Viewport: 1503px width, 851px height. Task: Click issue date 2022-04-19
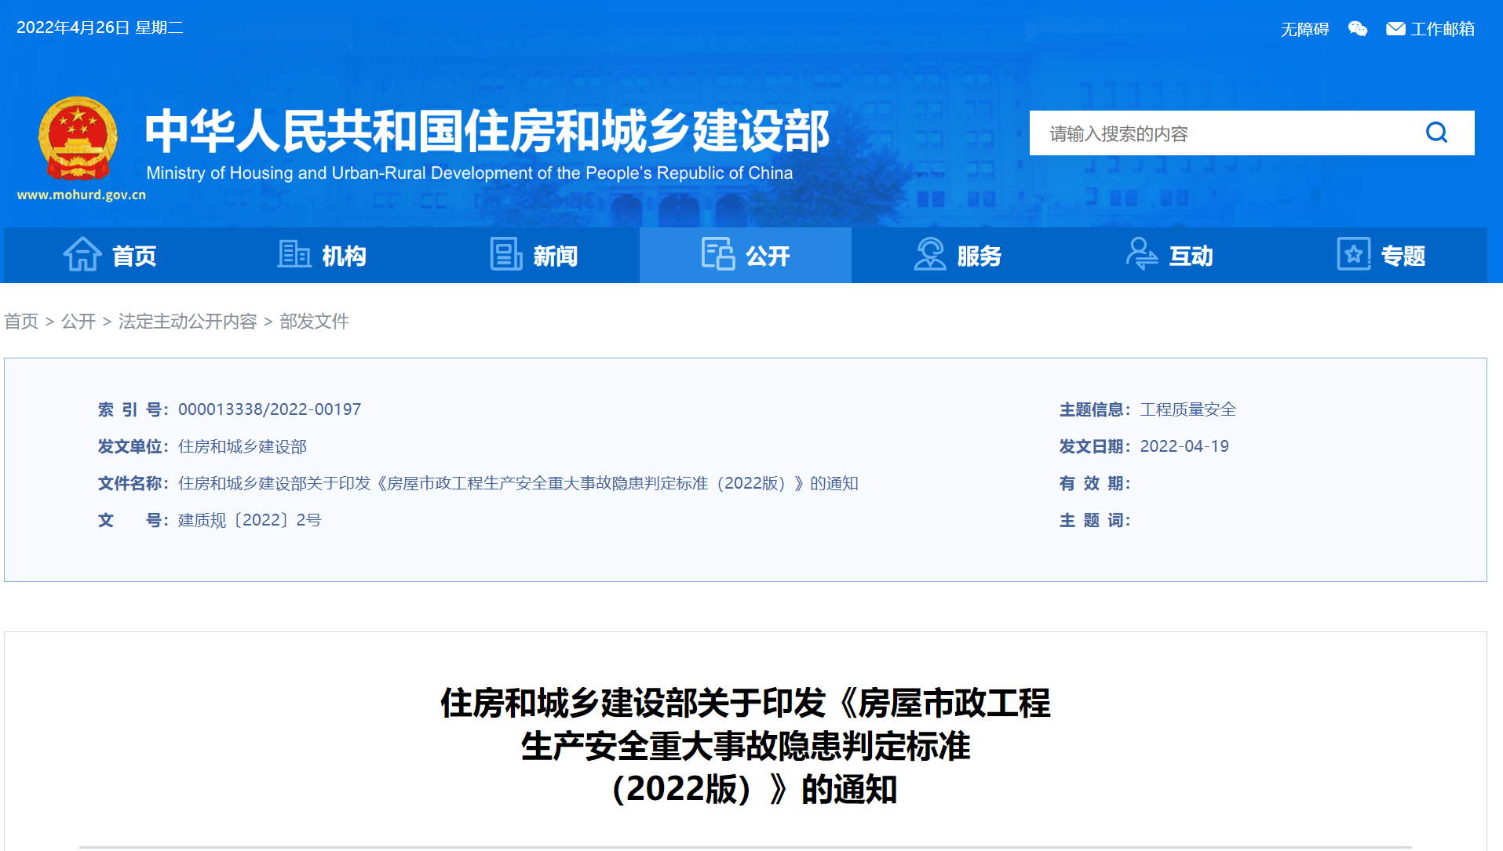tap(1184, 446)
